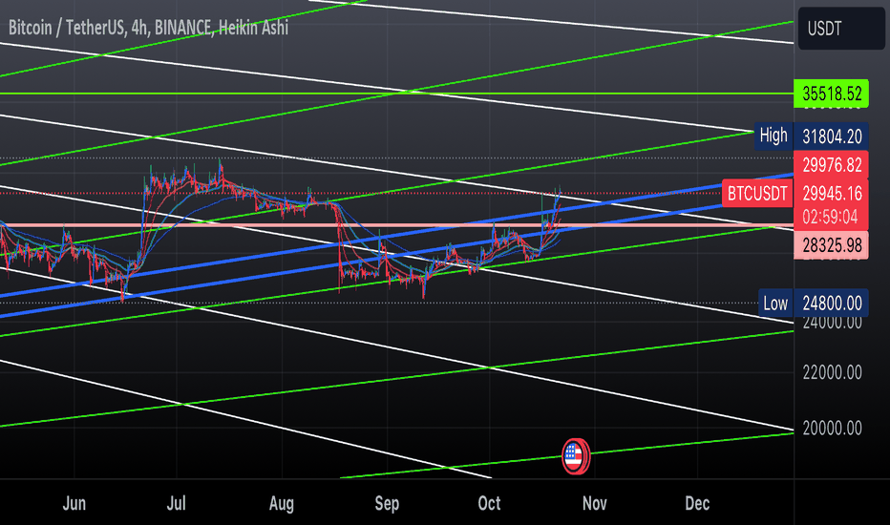Open the USDT currency selector
Image resolution: width=890 pixels, height=525 pixels.
[841, 29]
